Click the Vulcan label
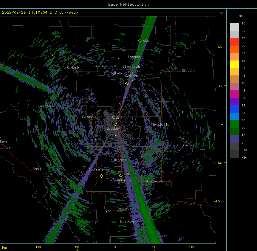 coord(162,236)
